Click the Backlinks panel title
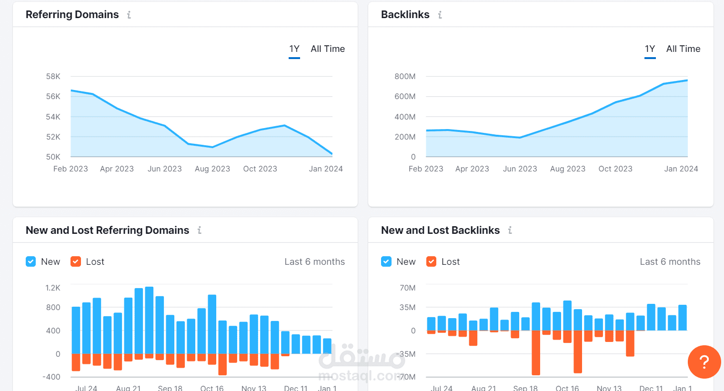724x391 pixels. [x=405, y=15]
